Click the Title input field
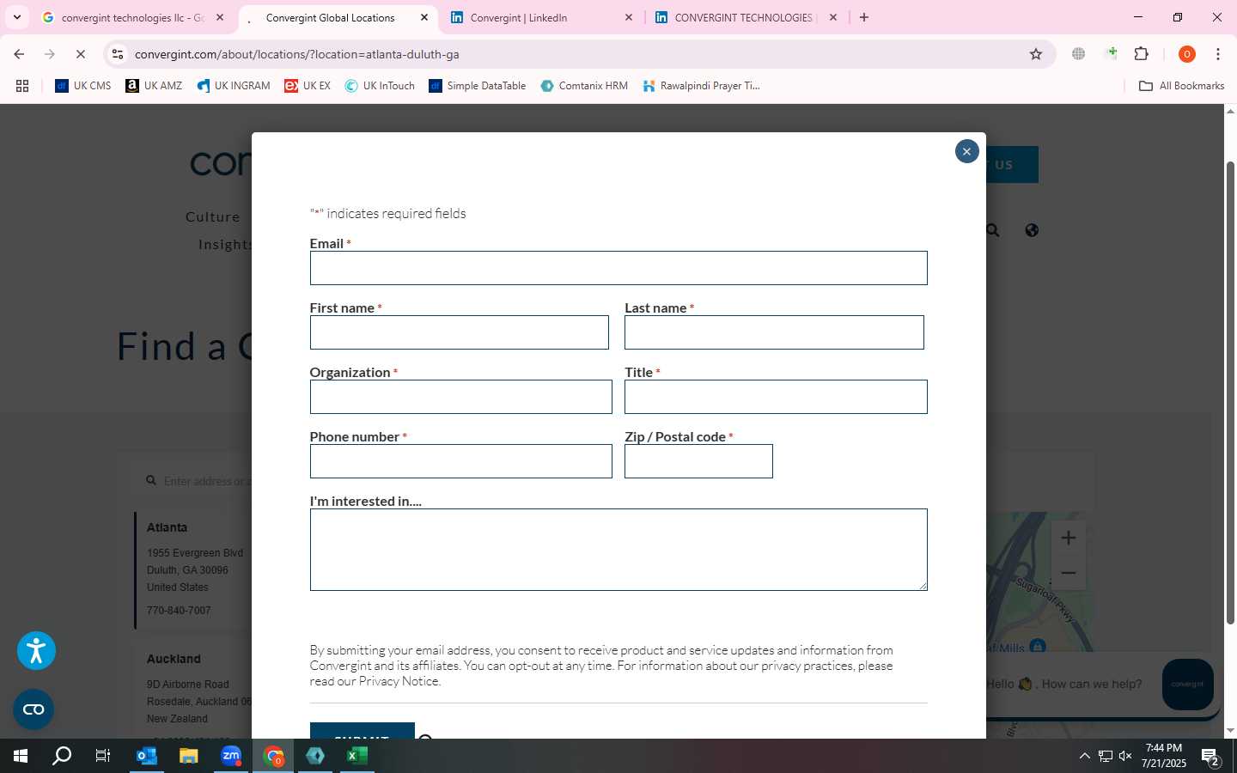This screenshot has height=773, width=1237. click(776, 397)
